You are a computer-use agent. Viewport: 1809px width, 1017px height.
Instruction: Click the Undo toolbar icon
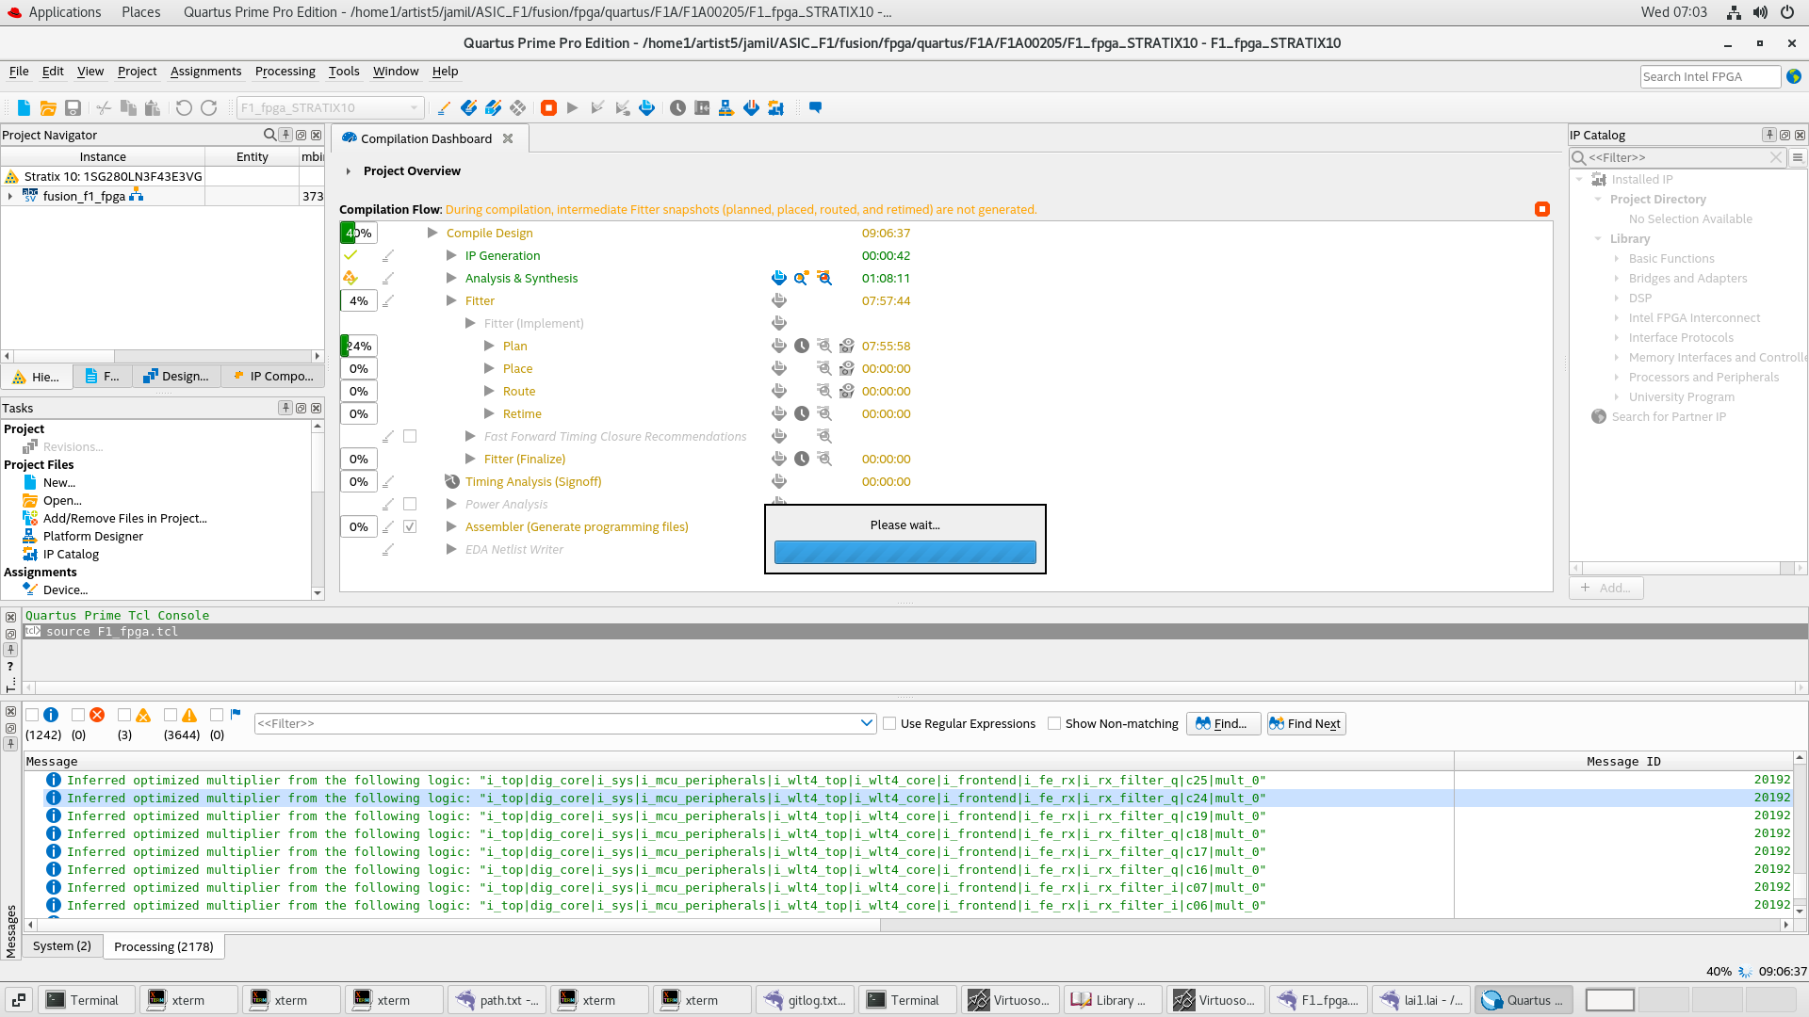(184, 107)
